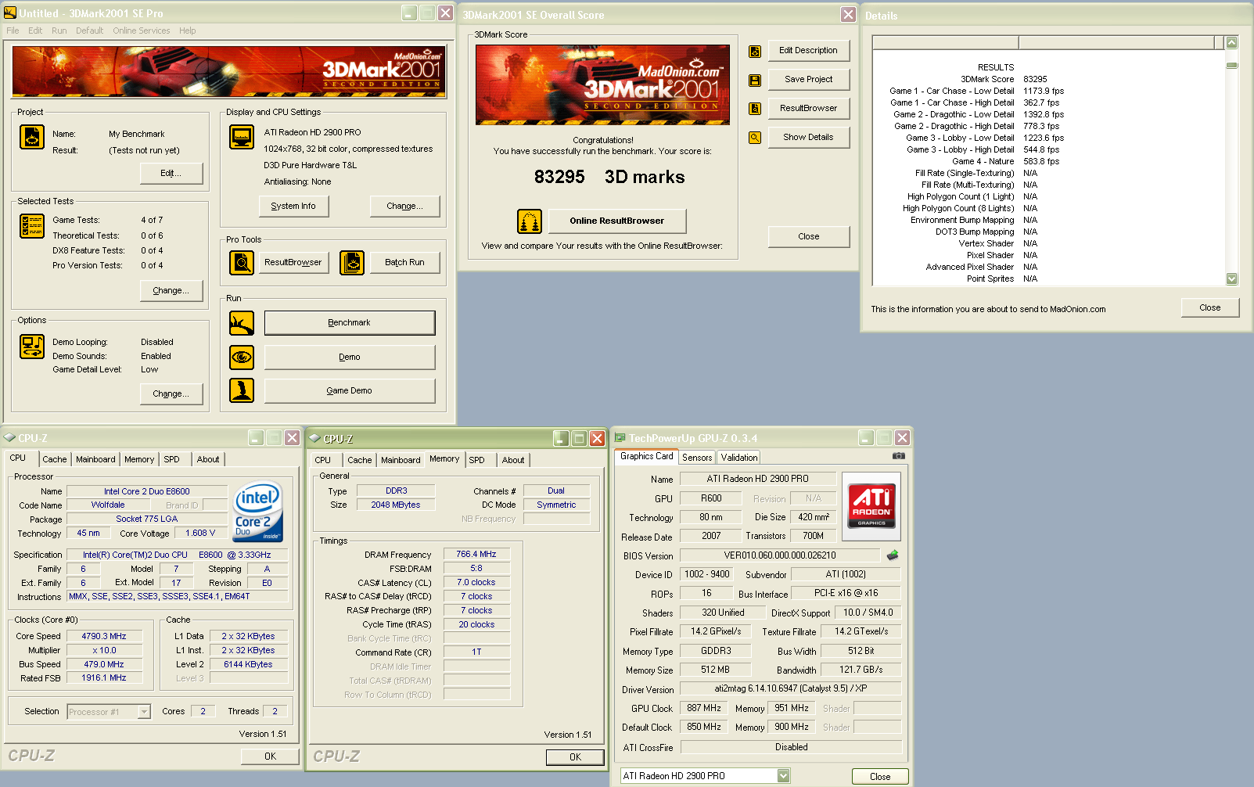The width and height of the screenshot is (1254, 787).
Task: Click the Edit Description icon in score window
Action: [755, 51]
